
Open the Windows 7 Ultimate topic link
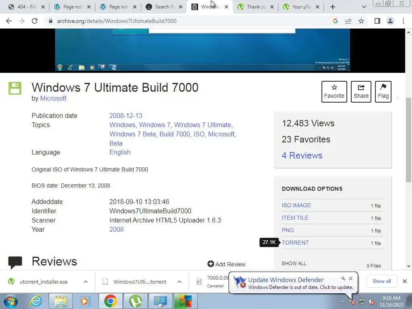[x=202, y=125]
